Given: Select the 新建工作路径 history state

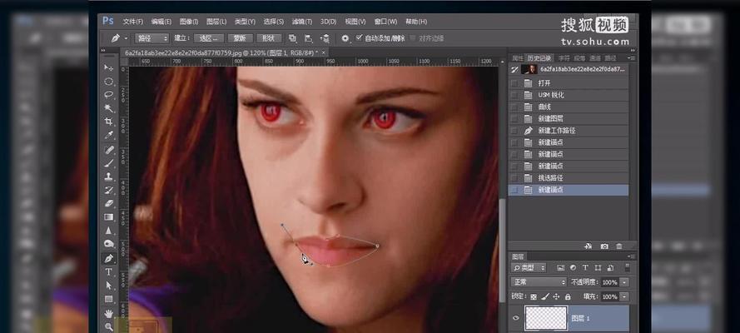Looking at the screenshot, I should tap(569, 131).
